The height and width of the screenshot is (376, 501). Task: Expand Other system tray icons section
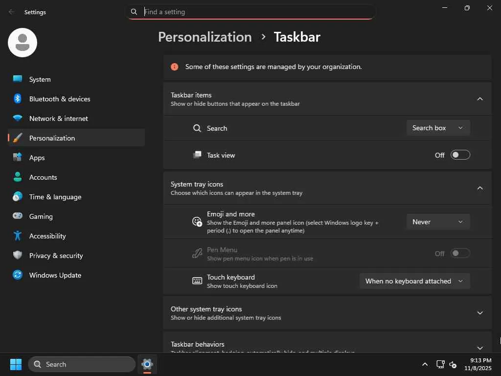[x=479, y=313]
